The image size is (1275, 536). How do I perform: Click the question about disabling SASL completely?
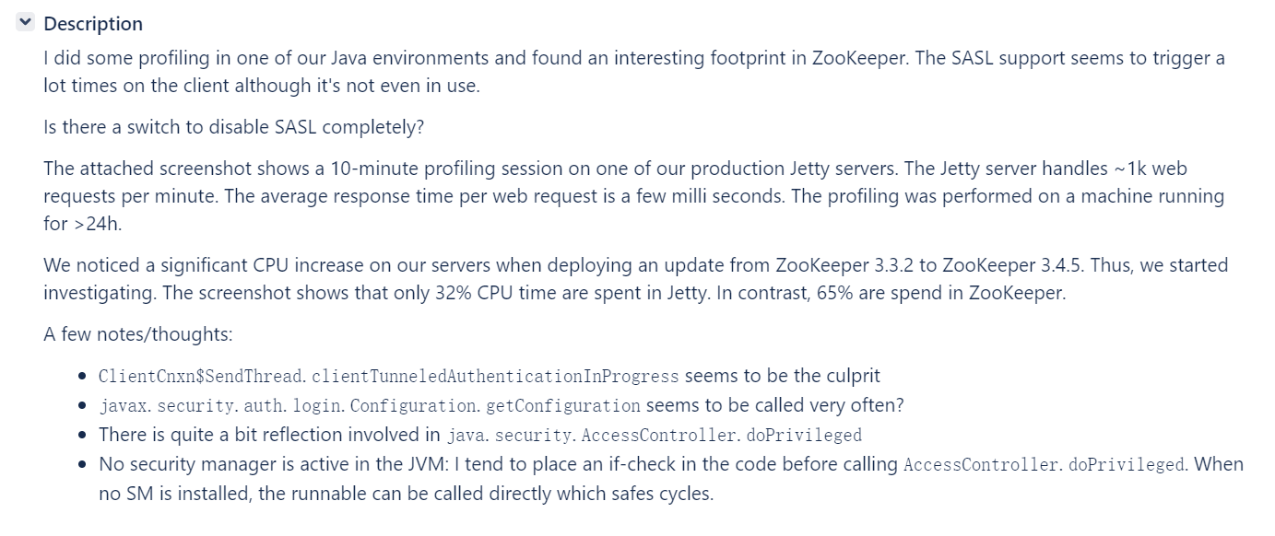pos(234,127)
